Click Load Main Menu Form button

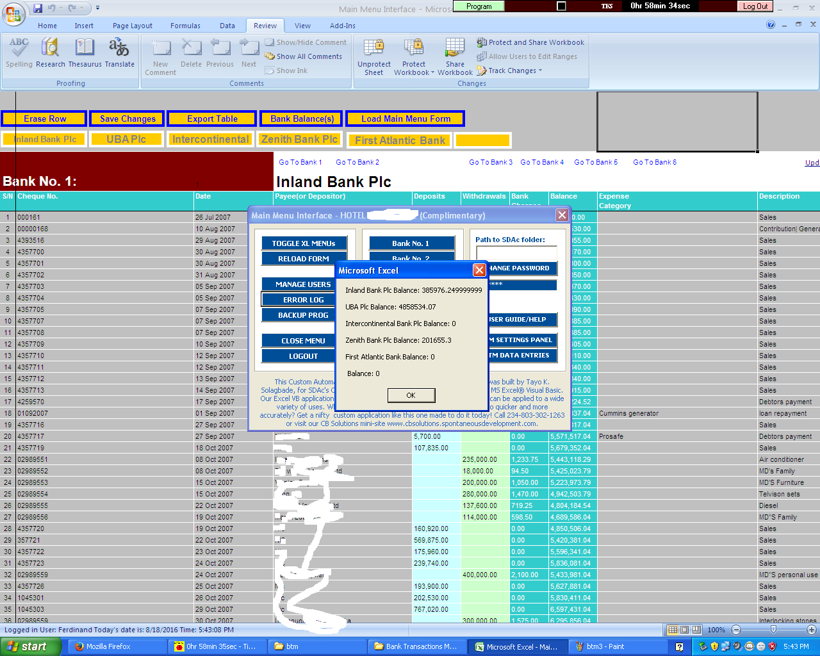(x=406, y=119)
